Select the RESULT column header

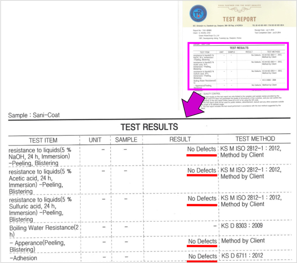[x=180, y=139]
